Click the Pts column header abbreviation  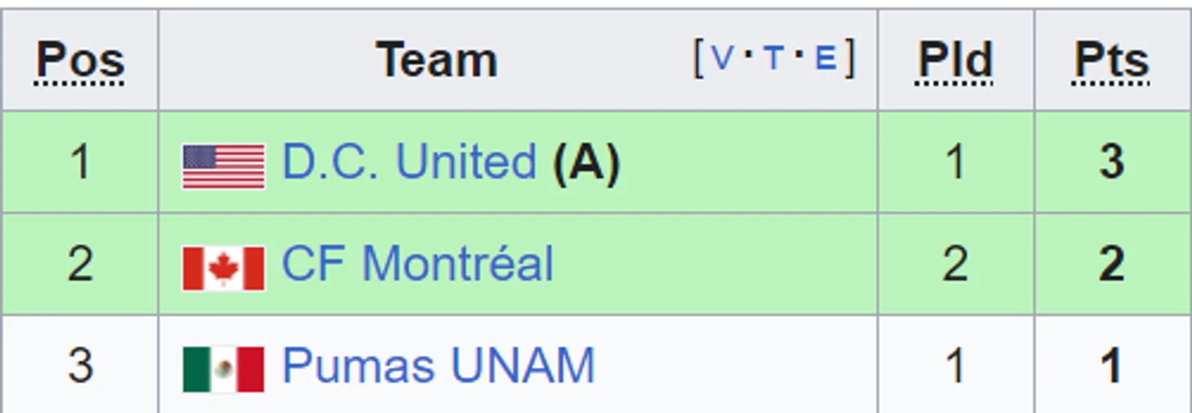pyautogui.click(x=1112, y=61)
